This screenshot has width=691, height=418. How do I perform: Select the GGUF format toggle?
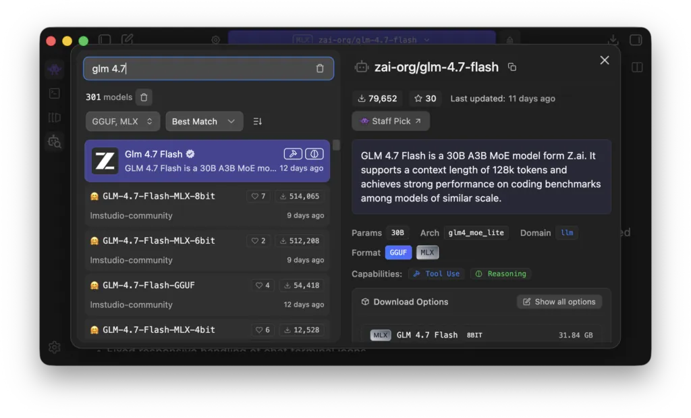398,253
